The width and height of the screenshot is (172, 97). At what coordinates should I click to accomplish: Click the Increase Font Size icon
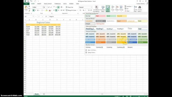(49, 7)
